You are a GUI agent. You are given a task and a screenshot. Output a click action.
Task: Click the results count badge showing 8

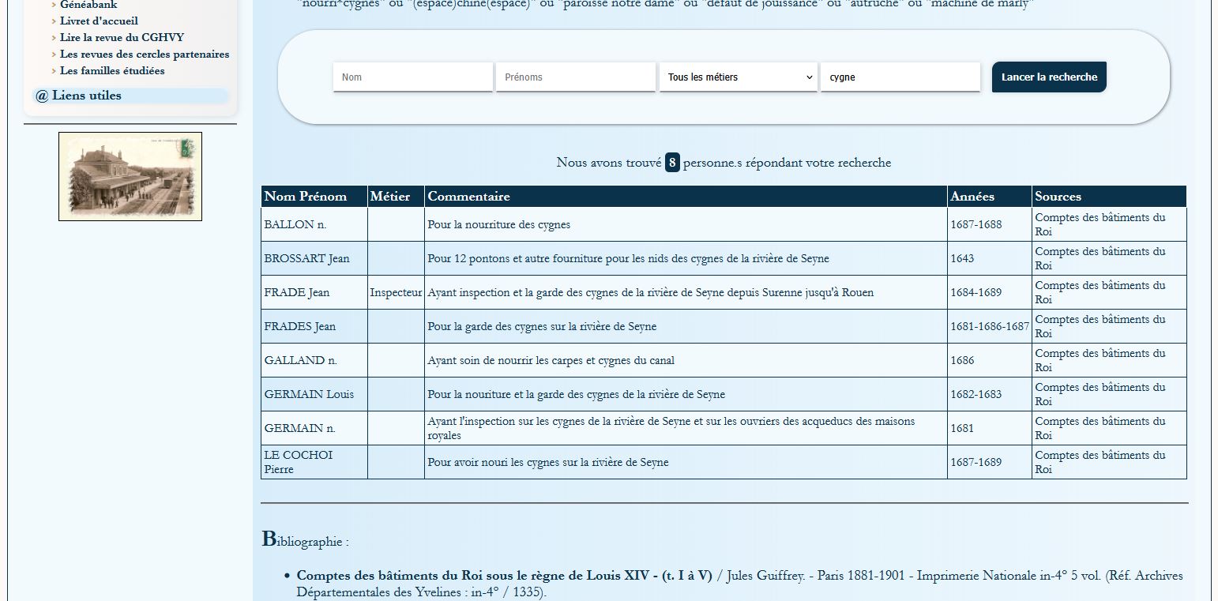coord(672,163)
